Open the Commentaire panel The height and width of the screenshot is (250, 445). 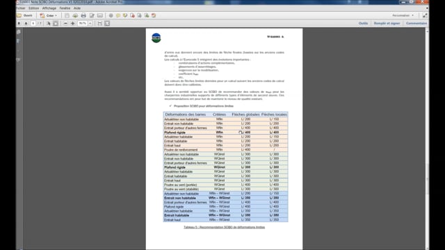416,23
